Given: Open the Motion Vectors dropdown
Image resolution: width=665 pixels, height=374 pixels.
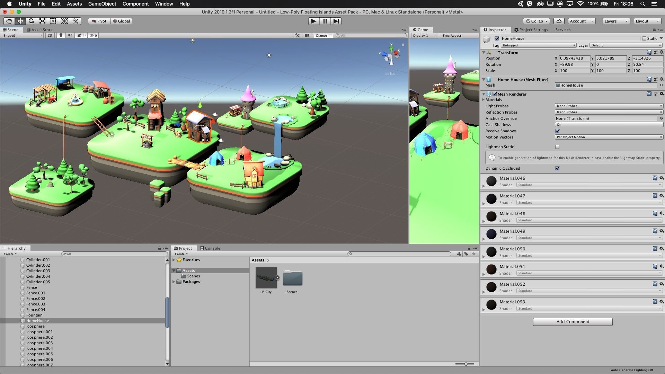Looking at the screenshot, I should click(x=609, y=137).
